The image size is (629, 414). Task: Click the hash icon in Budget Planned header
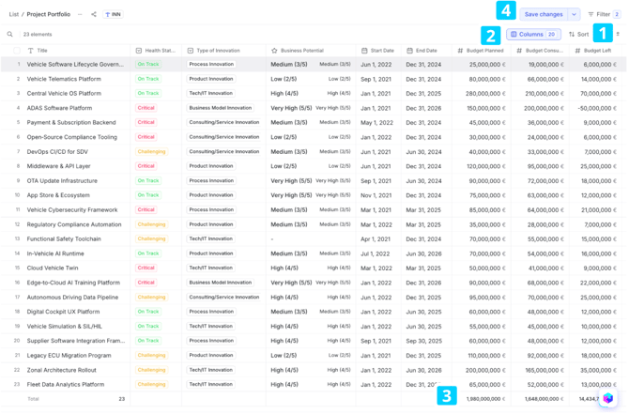tap(460, 51)
